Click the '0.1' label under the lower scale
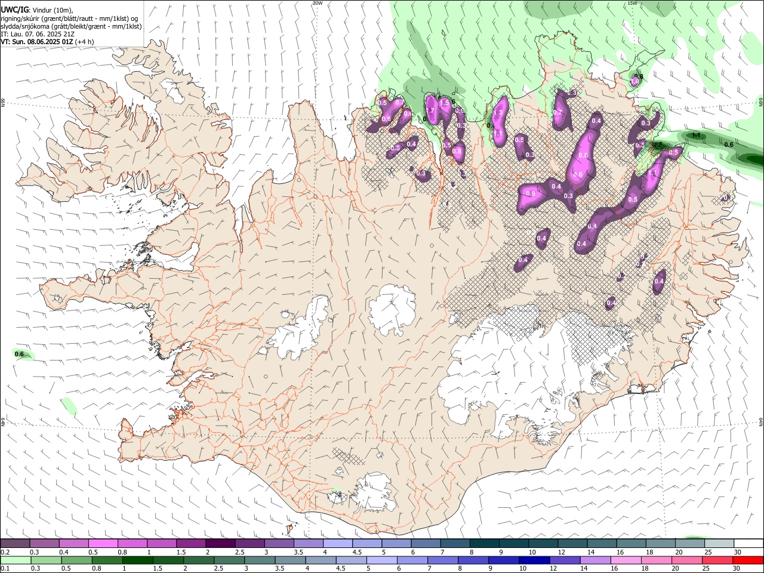Screen dimensions: 764x573 pyautogui.click(x=5, y=569)
